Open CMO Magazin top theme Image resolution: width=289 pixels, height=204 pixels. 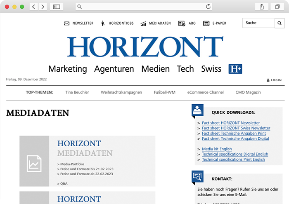pos(248,92)
